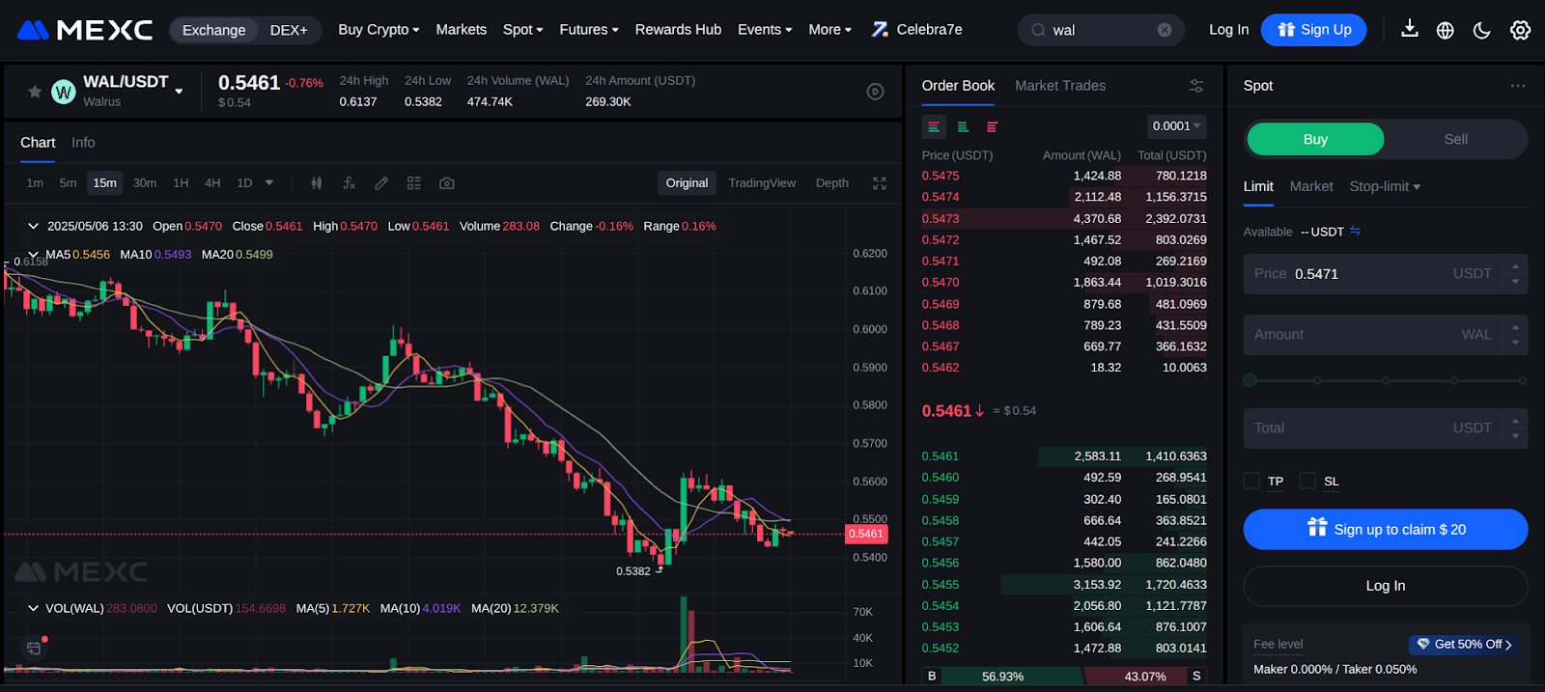1545x692 pixels.
Task: Go to Markets page
Action: point(461,30)
